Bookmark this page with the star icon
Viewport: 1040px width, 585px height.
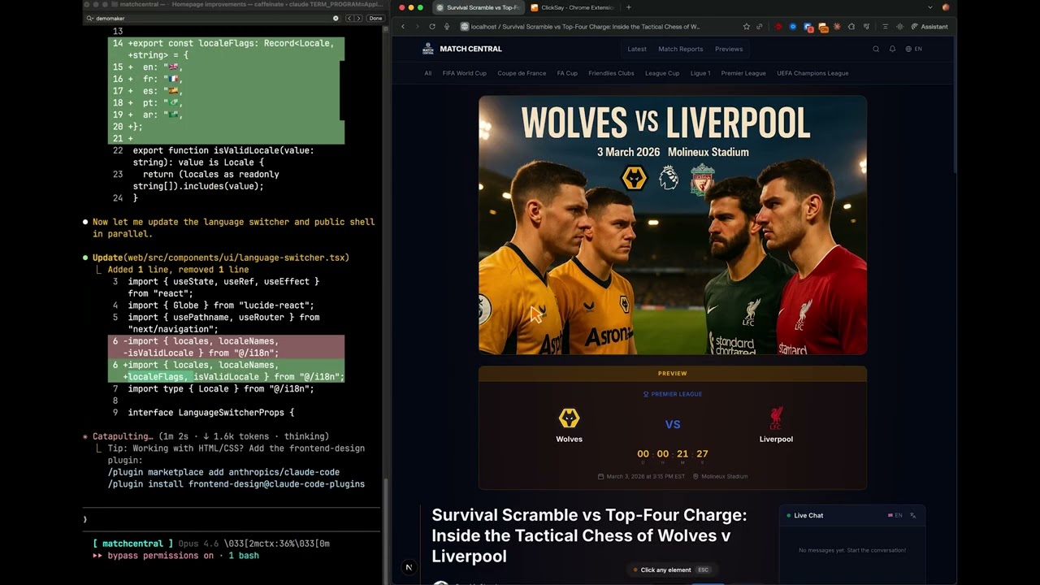coord(747,27)
